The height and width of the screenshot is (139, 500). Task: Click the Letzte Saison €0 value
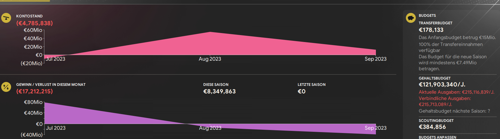coord(302,91)
